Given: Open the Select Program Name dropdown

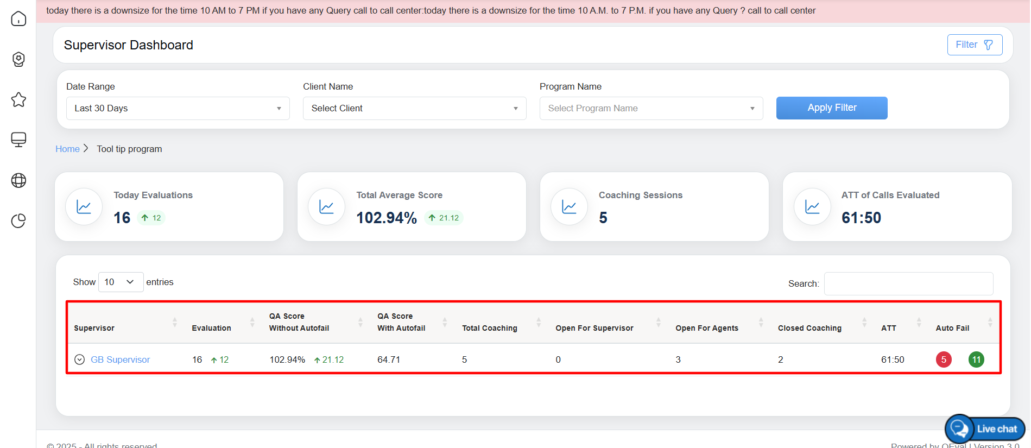Looking at the screenshot, I should [x=651, y=109].
